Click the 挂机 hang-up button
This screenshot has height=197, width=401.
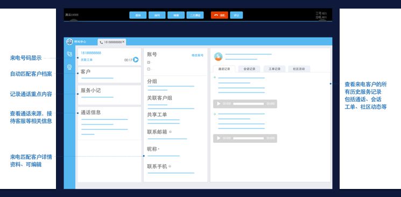click(220, 16)
